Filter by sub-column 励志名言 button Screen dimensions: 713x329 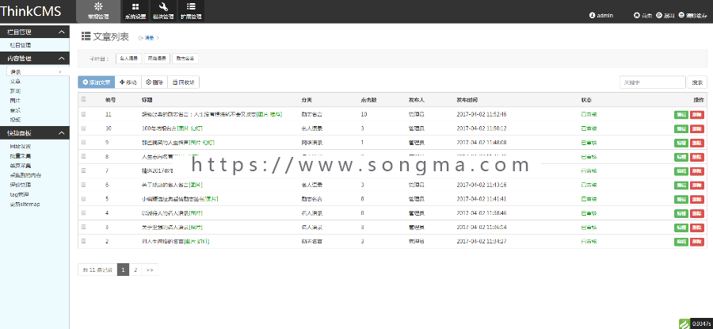click(185, 58)
